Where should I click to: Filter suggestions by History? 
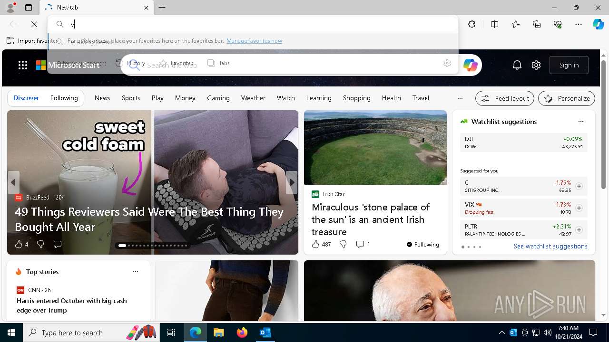130,63
